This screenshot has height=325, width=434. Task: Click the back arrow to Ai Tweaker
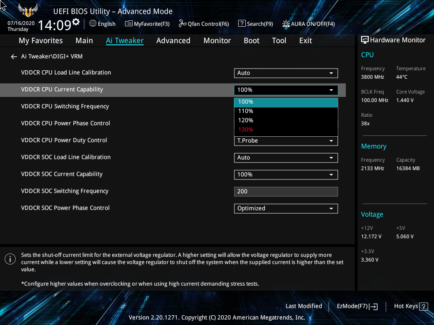(x=14, y=57)
